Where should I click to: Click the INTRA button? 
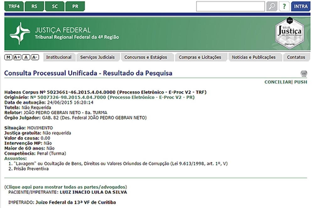point(300,6)
